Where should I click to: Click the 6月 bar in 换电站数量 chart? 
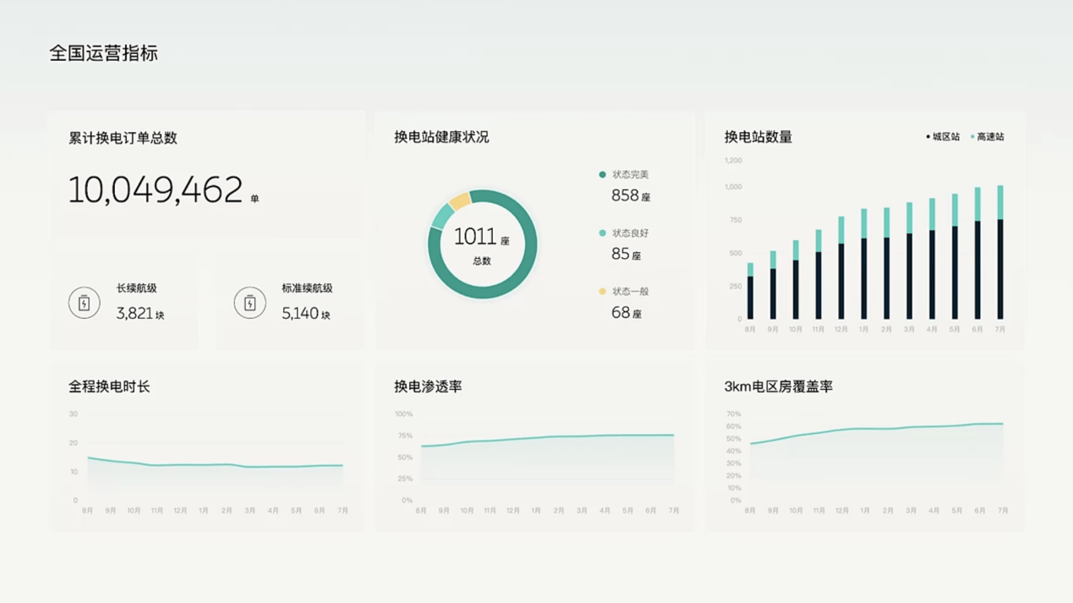tap(978, 254)
